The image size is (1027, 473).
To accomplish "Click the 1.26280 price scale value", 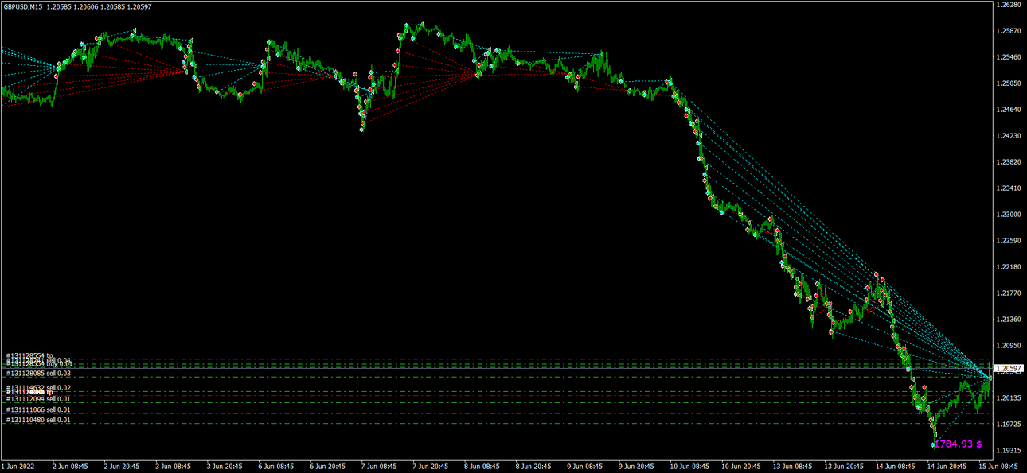I will point(1008,5).
